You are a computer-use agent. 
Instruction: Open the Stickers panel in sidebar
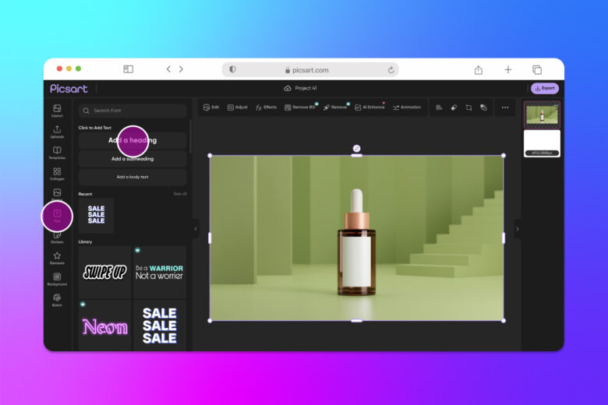click(57, 238)
